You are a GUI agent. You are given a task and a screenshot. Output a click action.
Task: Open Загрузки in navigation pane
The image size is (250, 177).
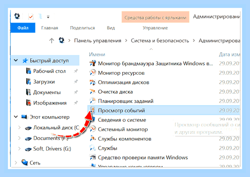coord(44,82)
